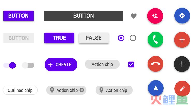Uncheck the purple checkbox
The image size is (194, 106).
[131, 64]
